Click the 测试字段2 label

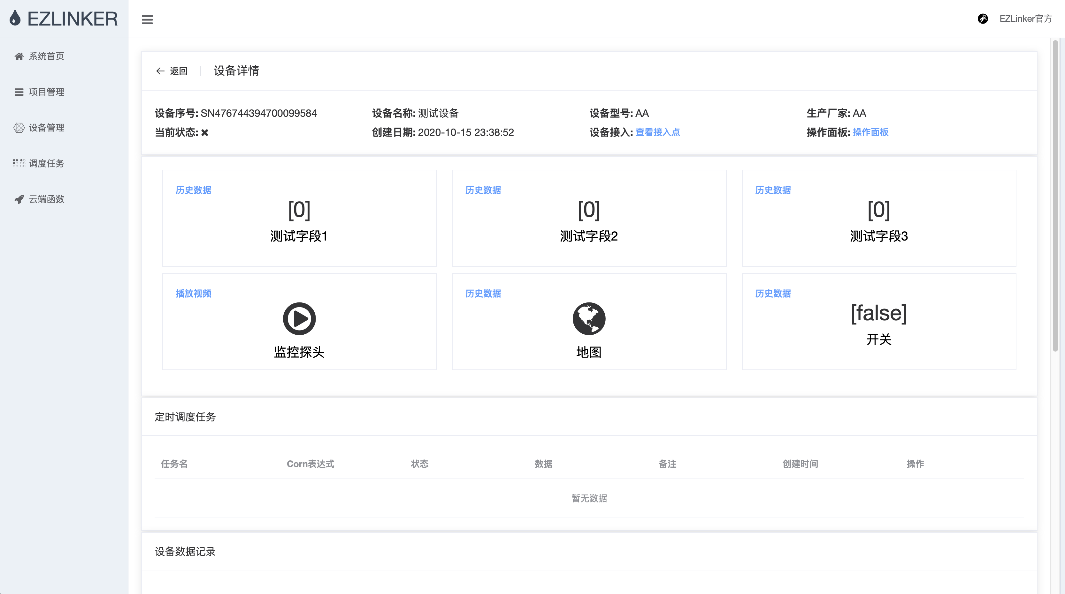tap(589, 236)
